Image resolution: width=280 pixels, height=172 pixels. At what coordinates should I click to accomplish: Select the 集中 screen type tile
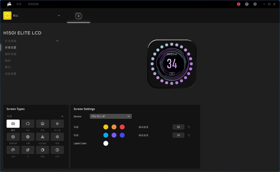13,124
